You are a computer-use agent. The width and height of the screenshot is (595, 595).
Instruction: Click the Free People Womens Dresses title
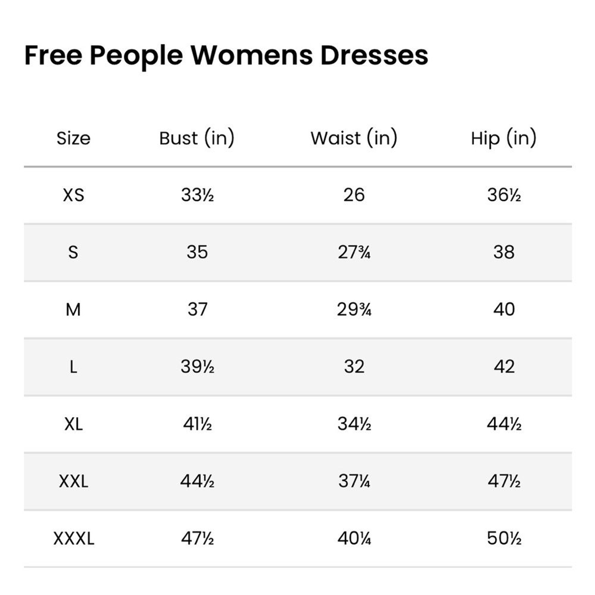[x=226, y=55]
